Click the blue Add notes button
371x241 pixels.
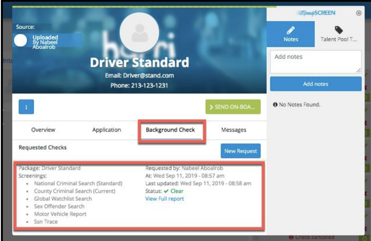316,84
